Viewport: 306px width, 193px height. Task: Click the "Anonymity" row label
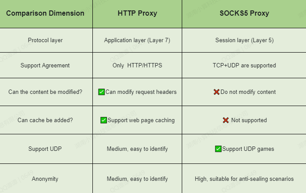[x=45, y=179]
